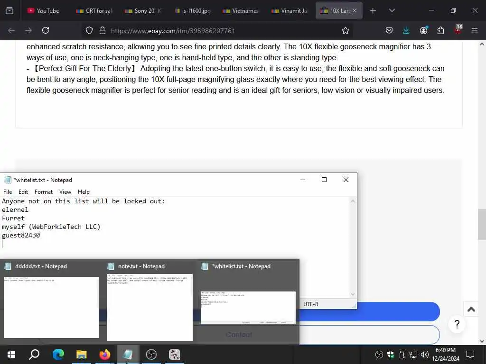This screenshot has height=364, width=486.
Task: Open Notepad Edit menu
Action: tap(23, 192)
